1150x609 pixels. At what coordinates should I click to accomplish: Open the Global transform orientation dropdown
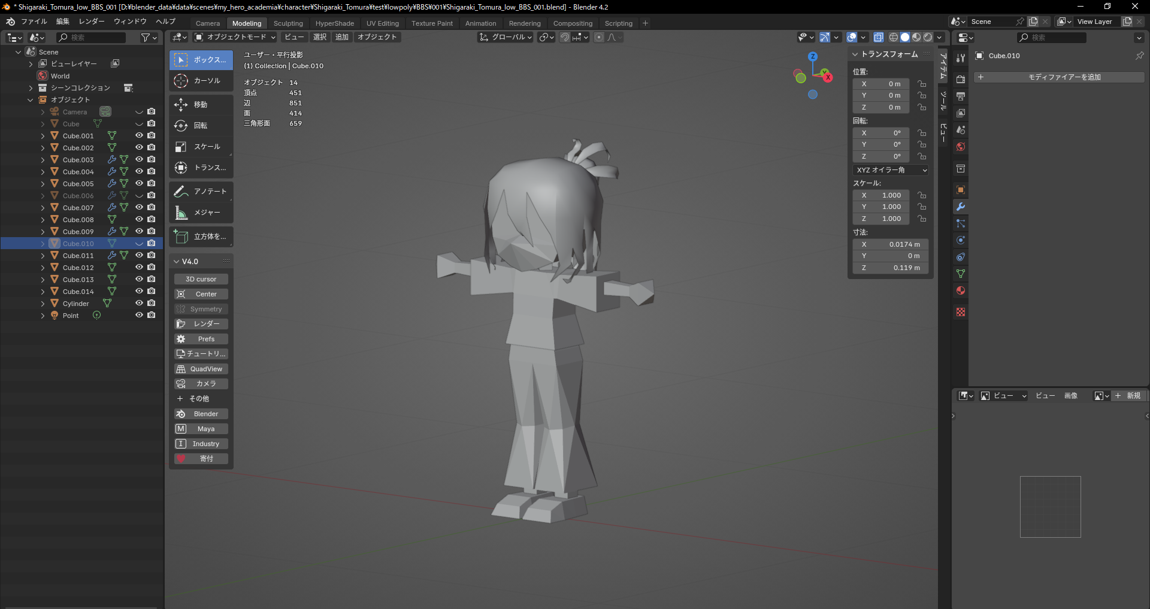(506, 37)
